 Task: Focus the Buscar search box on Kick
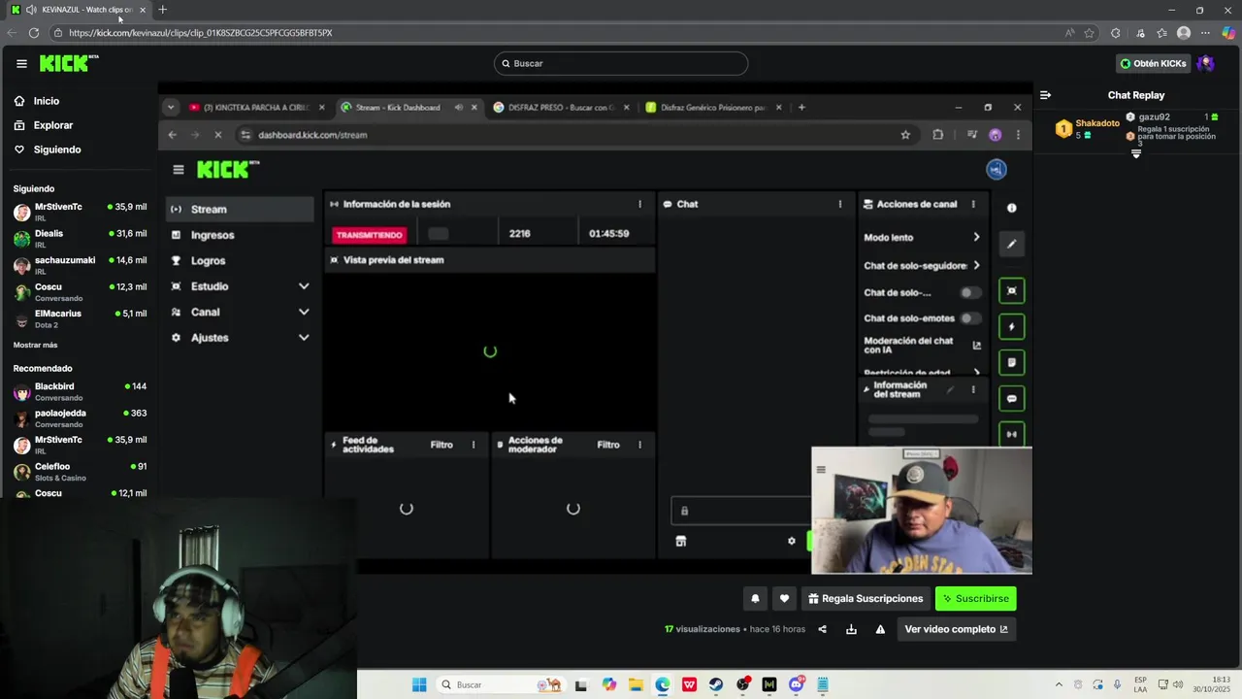[x=621, y=63]
